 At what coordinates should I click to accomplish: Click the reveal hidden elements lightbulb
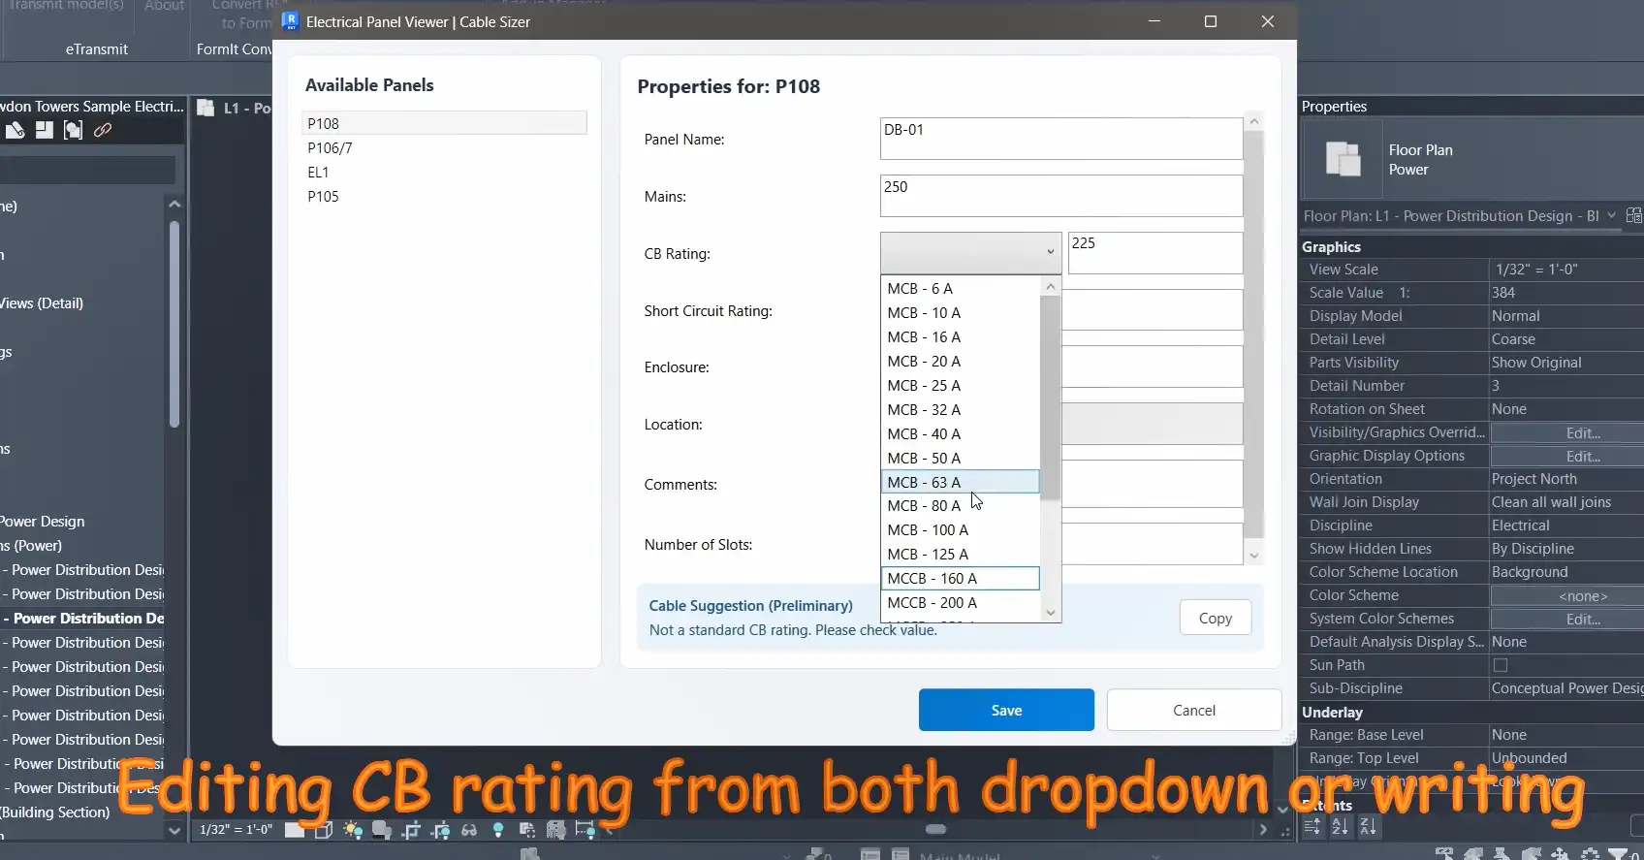[498, 830]
